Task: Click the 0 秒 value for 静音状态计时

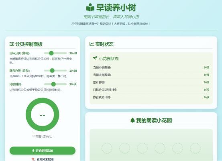Action: (x=206, y=97)
